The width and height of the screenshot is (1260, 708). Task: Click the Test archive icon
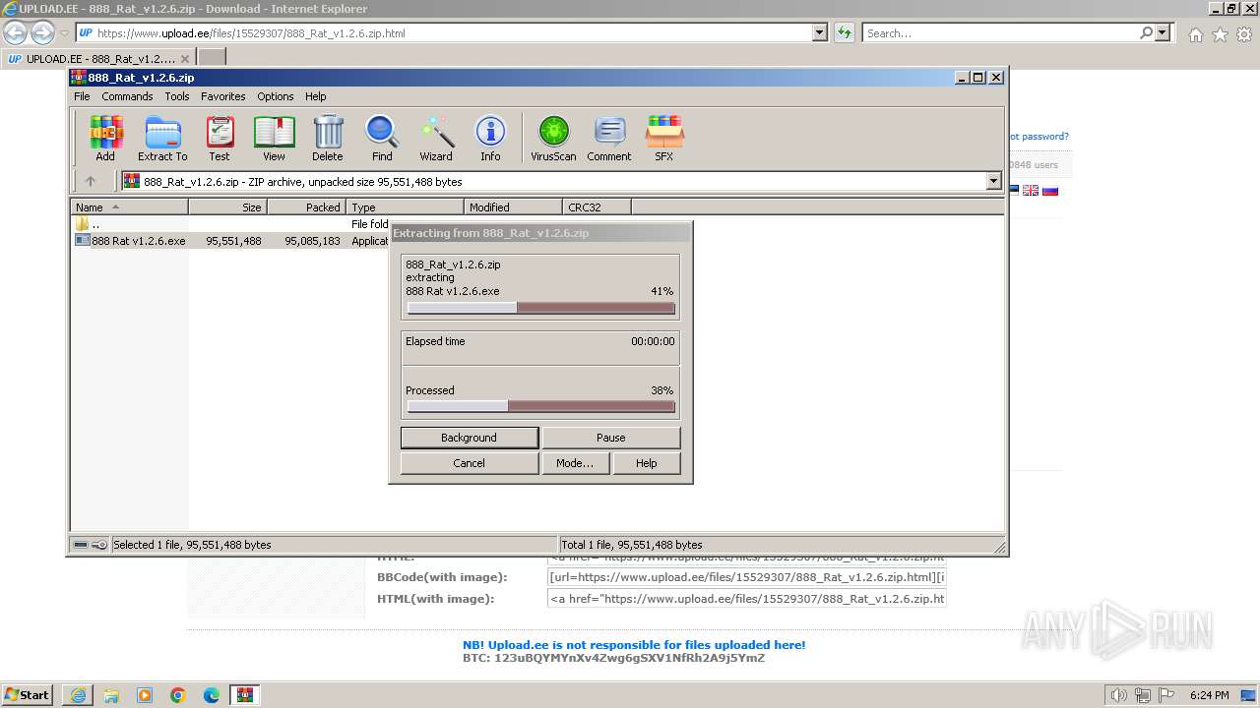tap(220, 138)
